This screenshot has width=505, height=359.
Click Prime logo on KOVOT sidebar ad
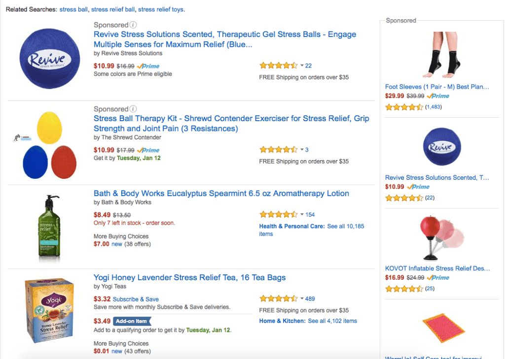point(438,278)
